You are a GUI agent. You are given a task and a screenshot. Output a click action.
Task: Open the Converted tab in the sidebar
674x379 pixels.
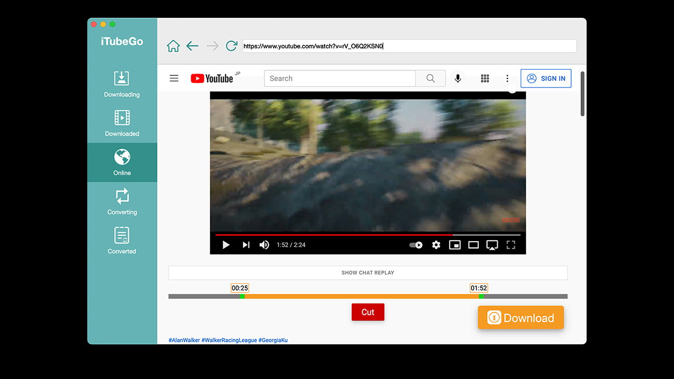point(122,241)
